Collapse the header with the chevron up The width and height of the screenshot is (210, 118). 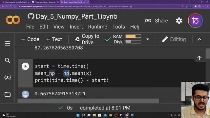199,39
